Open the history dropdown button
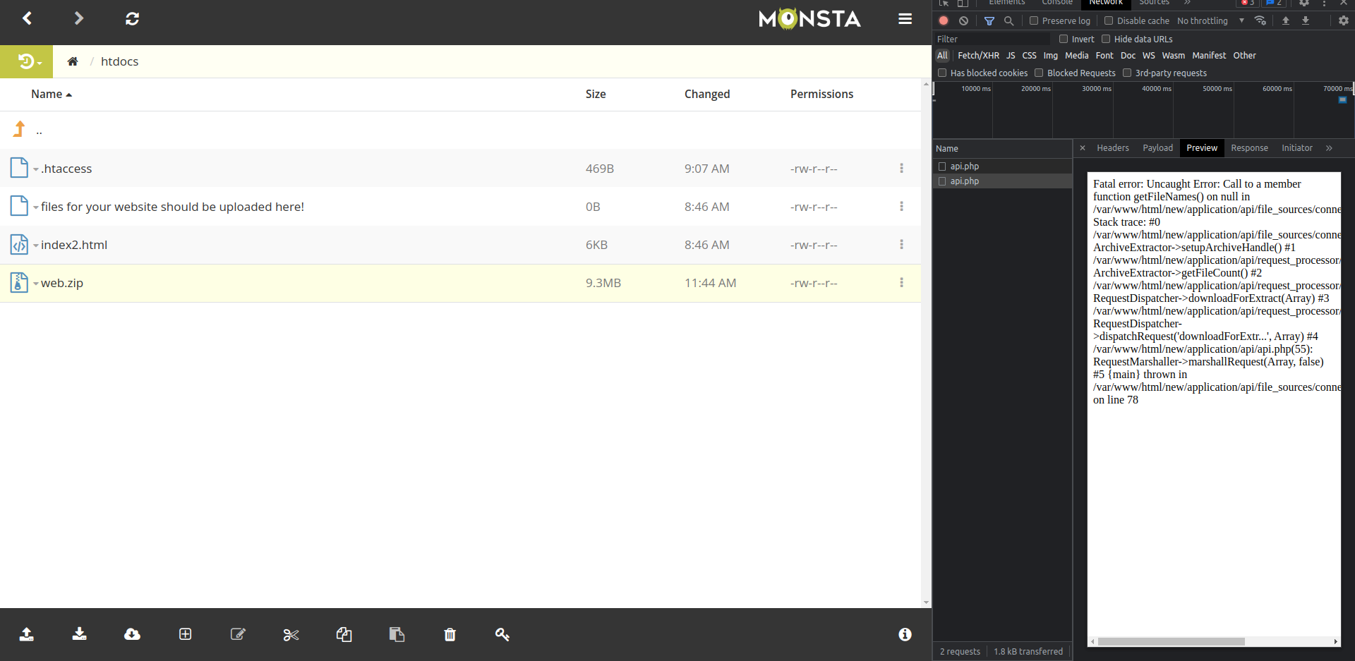 pos(28,62)
